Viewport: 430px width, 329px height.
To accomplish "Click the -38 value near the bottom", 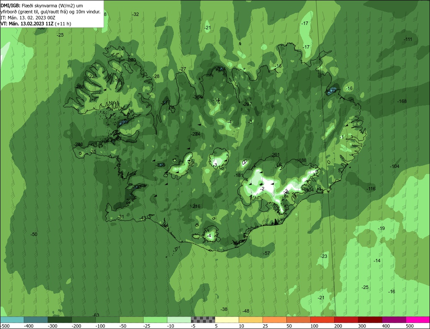I will coord(224,309).
